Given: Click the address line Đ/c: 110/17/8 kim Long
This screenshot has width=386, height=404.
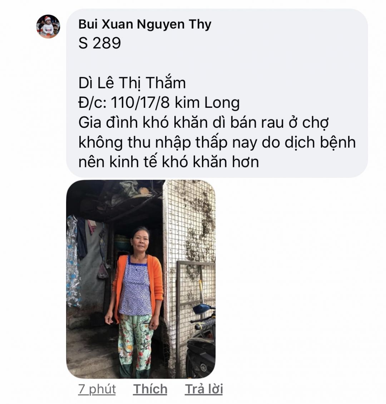Looking at the screenshot, I should (159, 102).
